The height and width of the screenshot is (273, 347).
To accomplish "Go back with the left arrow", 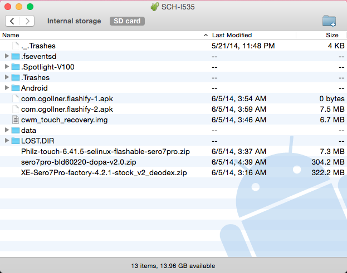I will point(13,21).
